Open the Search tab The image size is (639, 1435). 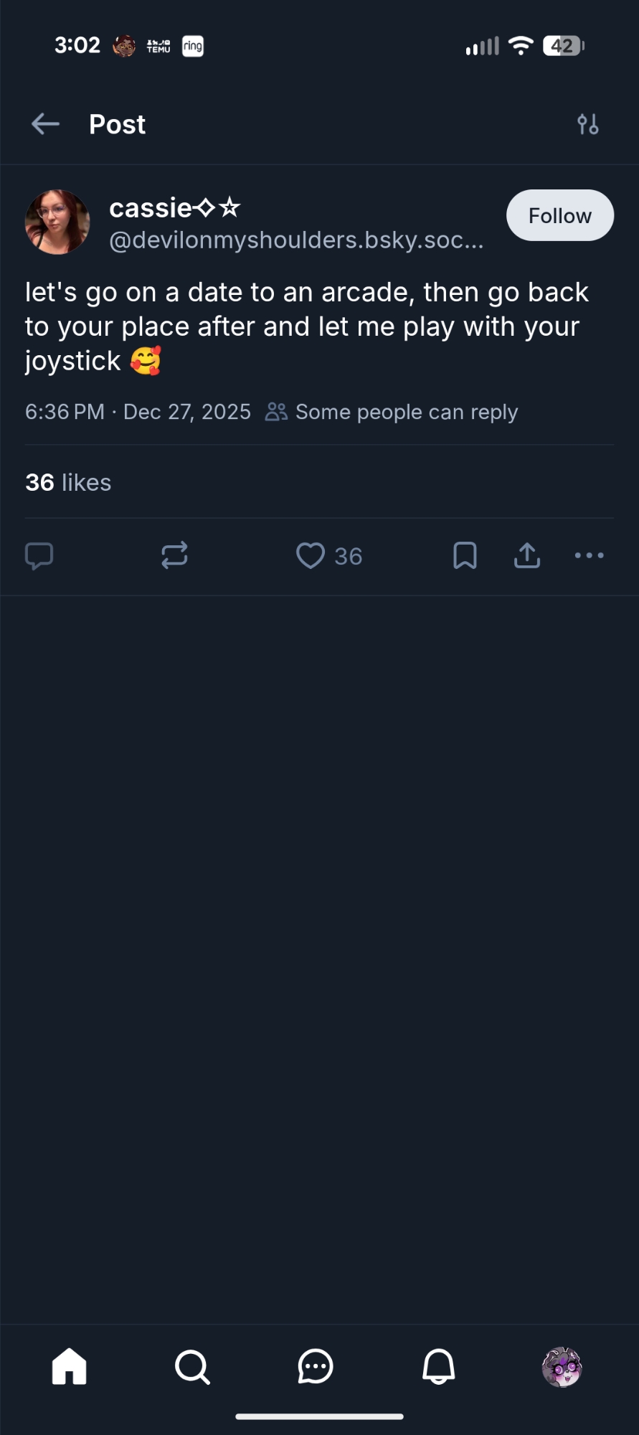192,1367
